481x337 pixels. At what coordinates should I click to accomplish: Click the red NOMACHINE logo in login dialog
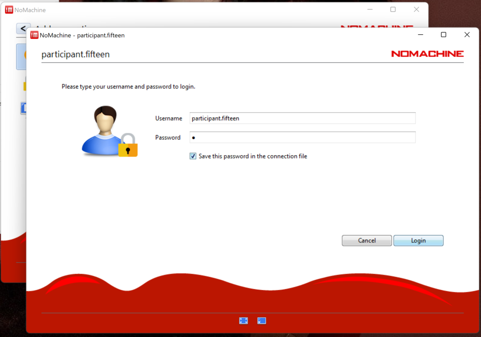click(427, 54)
